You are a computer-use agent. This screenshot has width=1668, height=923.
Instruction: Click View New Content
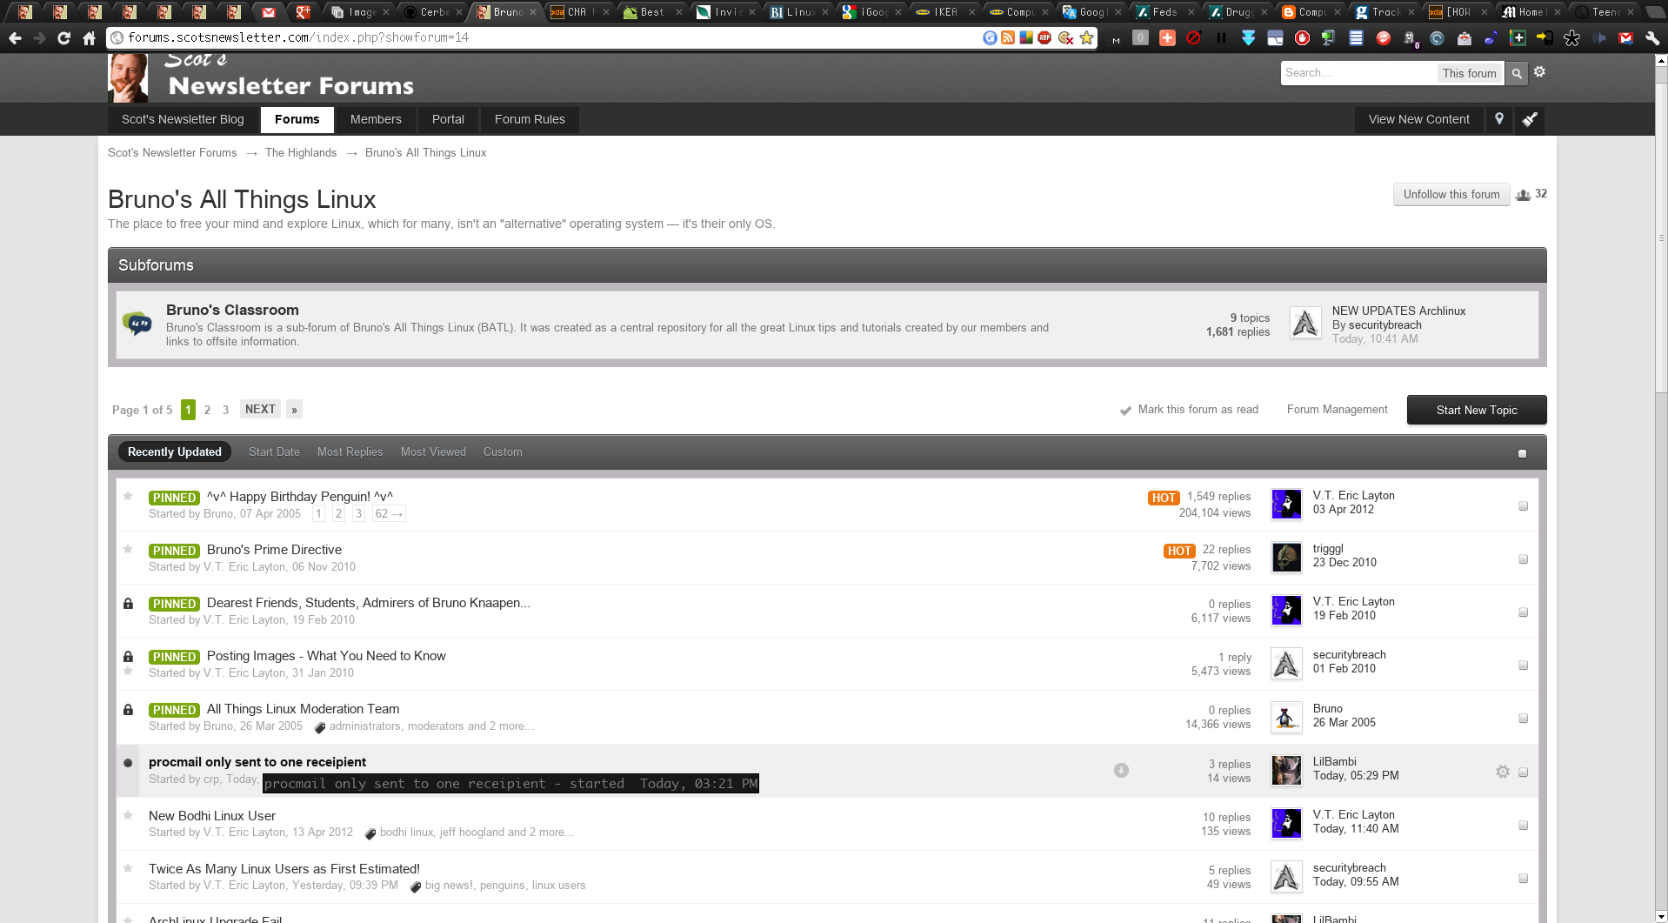(1419, 119)
